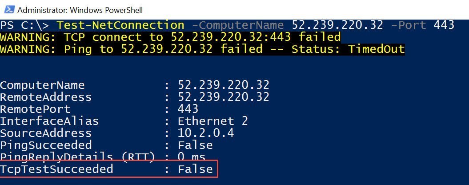Click the -Port parameter in command line
This screenshot has height=185, width=469.
coord(408,25)
